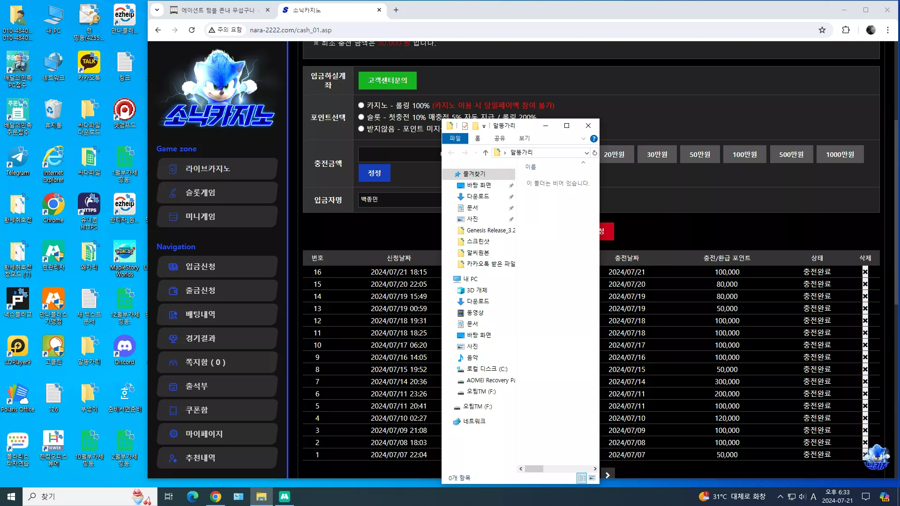Click the 입금자명 input field

pyautogui.click(x=399, y=200)
